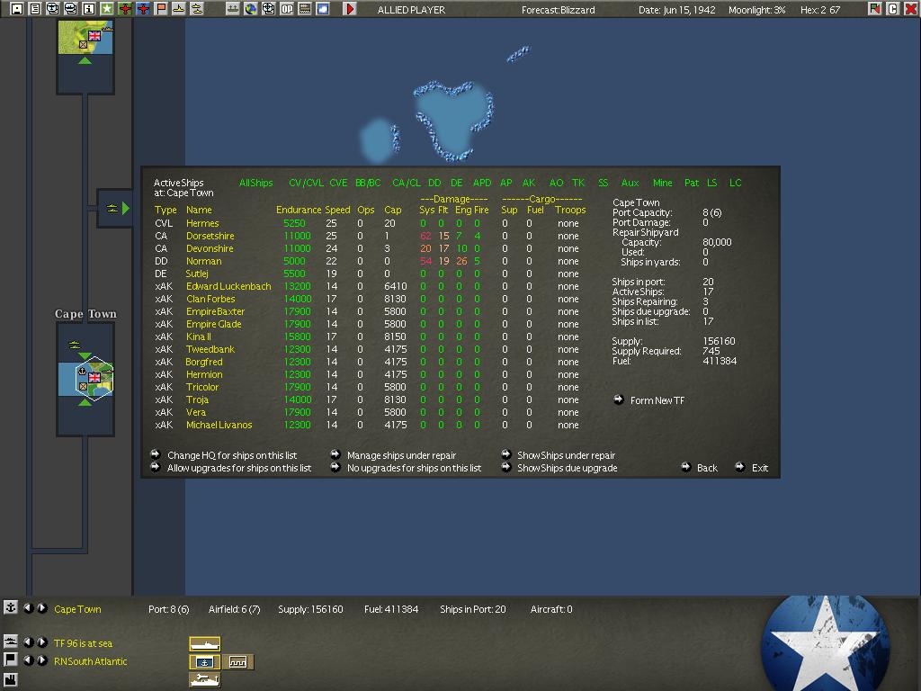The image size is (921, 691).
Task: Go to previous HQ before RN South Atlantic
Action: (28, 660)
